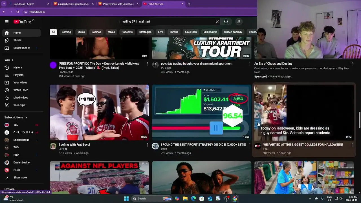Image resolution: width=361 pixels, height=203 pixels.
Task: Open the TOGI channel subscription
Action: pyautogui.click(x=21, y=147)
